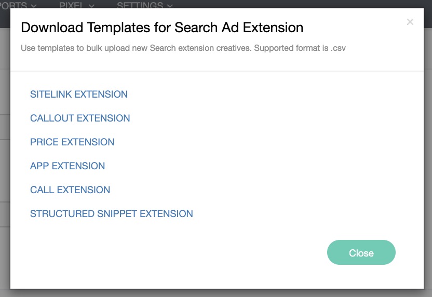
Task: Click the blank area right of the template links
Action: click(312, 156)
